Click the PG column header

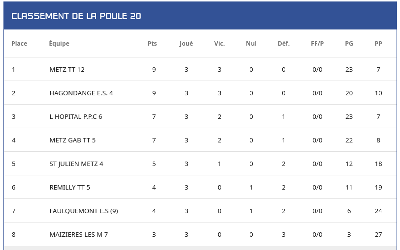coord(349,44)
